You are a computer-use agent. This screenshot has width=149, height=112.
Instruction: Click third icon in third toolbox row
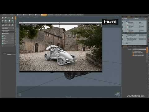[9, 25]
